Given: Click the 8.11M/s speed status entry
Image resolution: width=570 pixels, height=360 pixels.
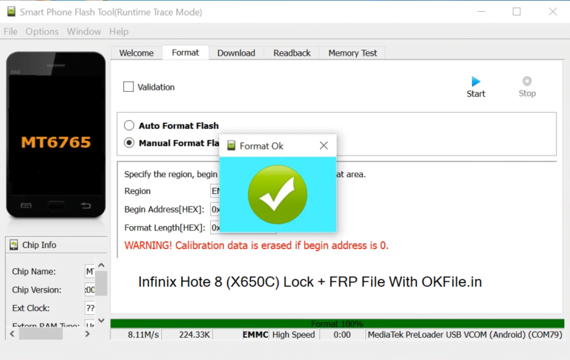Looking at the screenshot, I should coord(143,335).
